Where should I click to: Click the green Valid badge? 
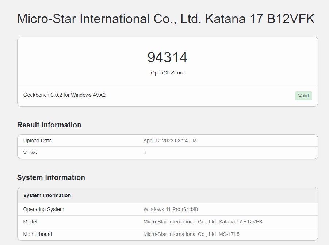(303, 96)
